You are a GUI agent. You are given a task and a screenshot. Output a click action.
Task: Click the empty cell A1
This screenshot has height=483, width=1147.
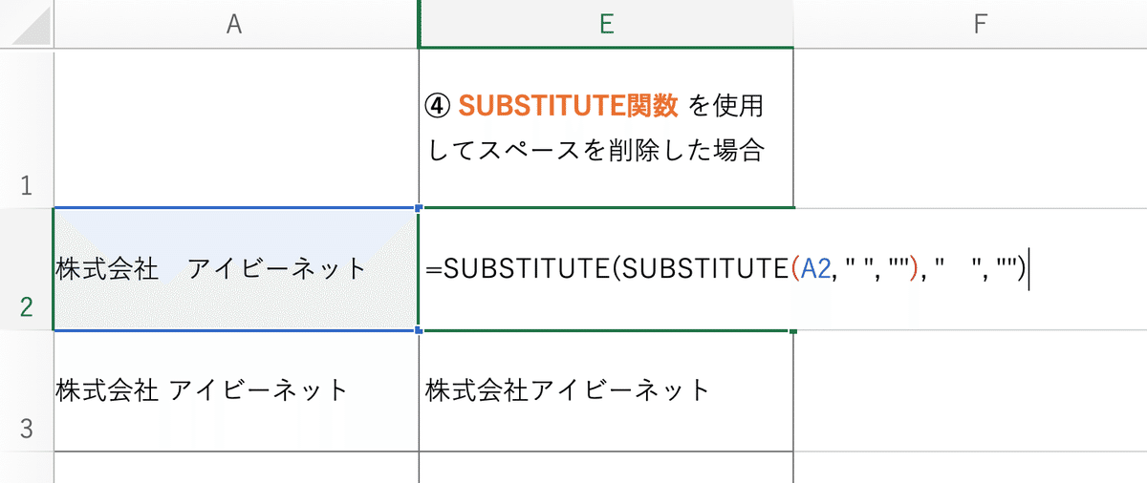(x=236, y=128)
